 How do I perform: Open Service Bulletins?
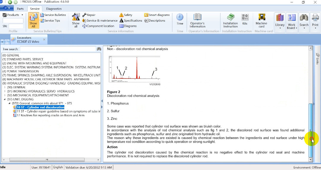tap(53, 15)
